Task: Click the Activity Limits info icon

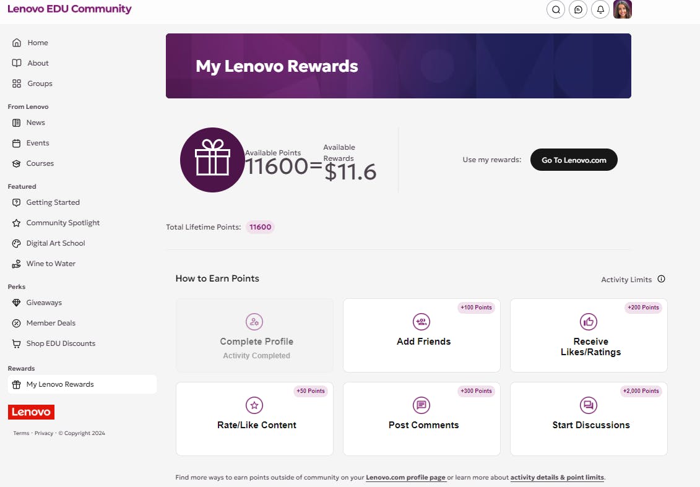Action: (661, 279)
